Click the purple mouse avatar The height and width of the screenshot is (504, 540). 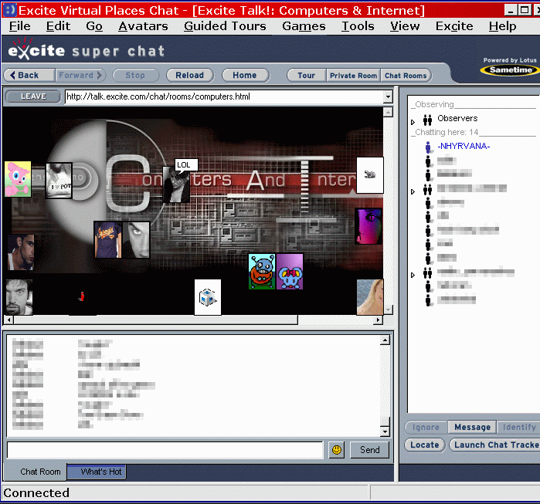290,272
